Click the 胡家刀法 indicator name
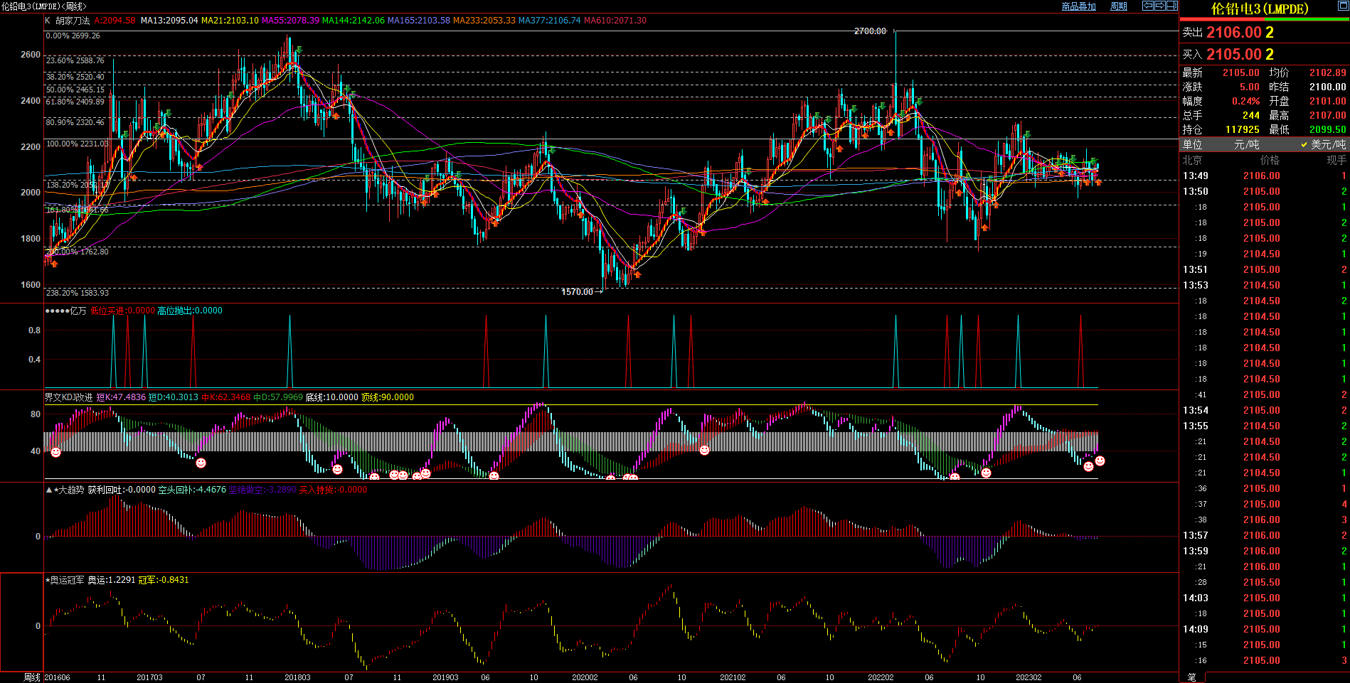The width and height of the screenshot is (1350, 683). tap(73, 21)
